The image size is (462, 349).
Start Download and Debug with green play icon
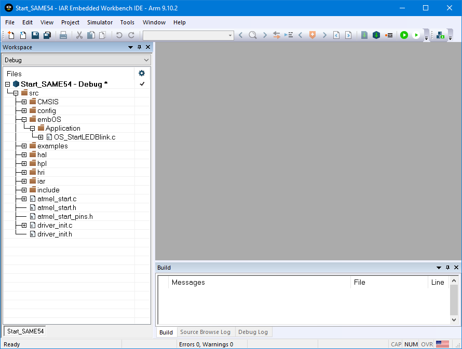point(404,35)
